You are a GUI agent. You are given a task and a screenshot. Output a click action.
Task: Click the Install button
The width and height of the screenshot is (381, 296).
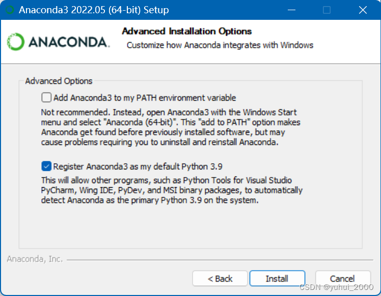(x=277, y=278)
